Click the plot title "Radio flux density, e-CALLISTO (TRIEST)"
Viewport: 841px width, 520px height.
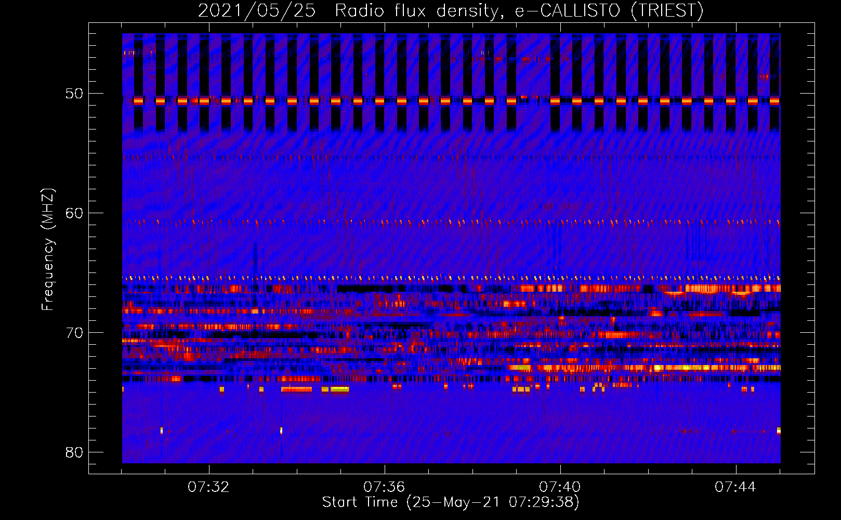[x=519, y=10]
